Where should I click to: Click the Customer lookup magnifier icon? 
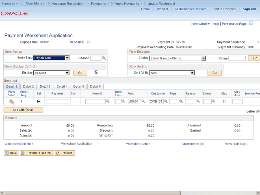[x=166, y=102]
